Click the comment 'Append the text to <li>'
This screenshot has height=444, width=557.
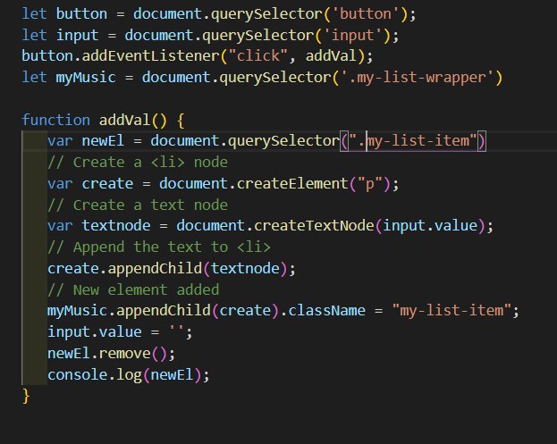[159, 247]
